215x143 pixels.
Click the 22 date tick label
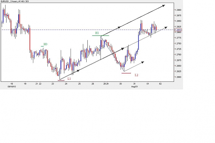[40, 84]
